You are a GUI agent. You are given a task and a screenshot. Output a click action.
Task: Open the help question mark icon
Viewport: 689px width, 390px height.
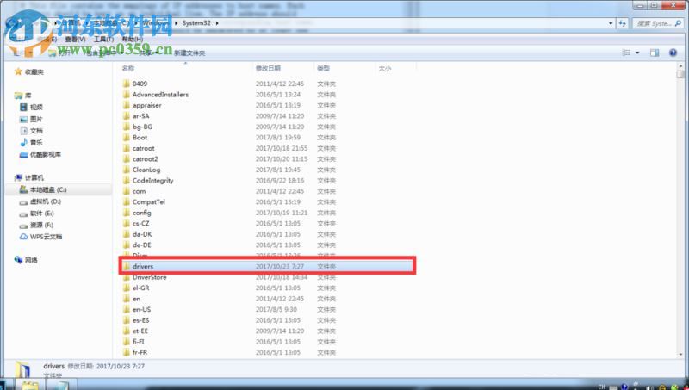(x=673, y=53)
